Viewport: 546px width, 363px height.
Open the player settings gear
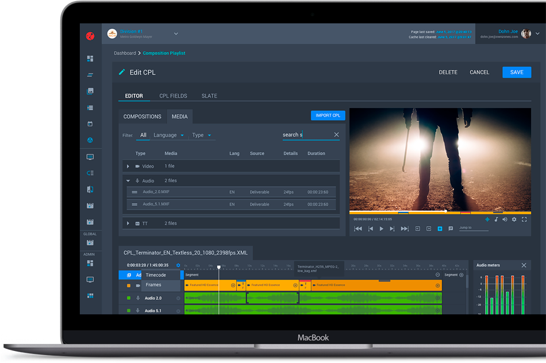point(514,219)
